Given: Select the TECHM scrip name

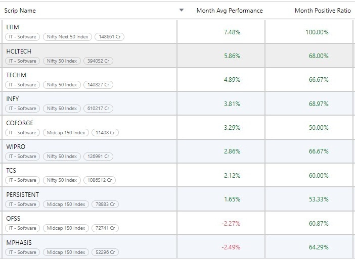Looking at the screenshot, I should click(x=17, y=75).
